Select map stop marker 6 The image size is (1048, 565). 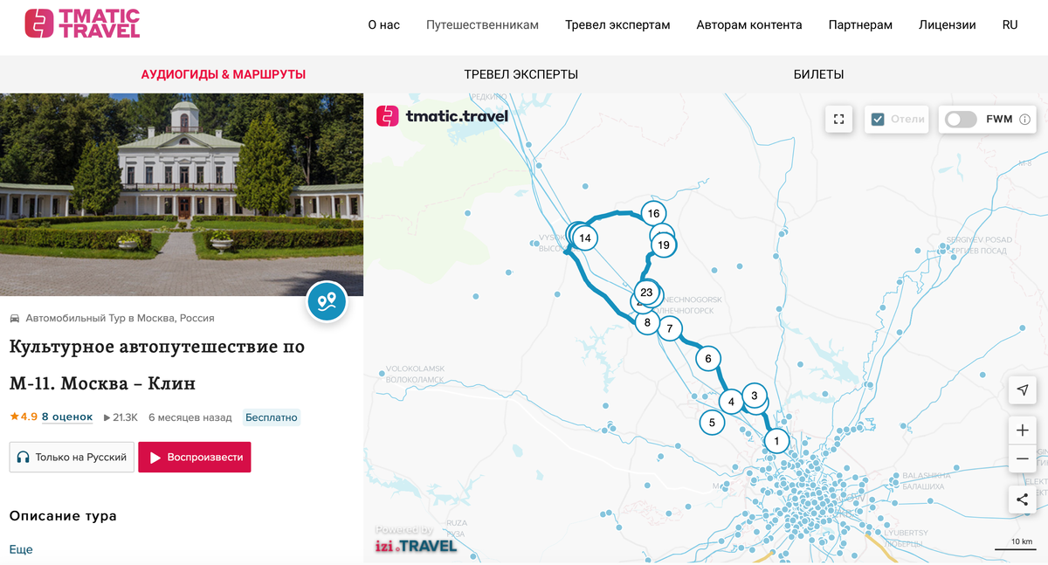pyautogui.click(x=708, y=358)
